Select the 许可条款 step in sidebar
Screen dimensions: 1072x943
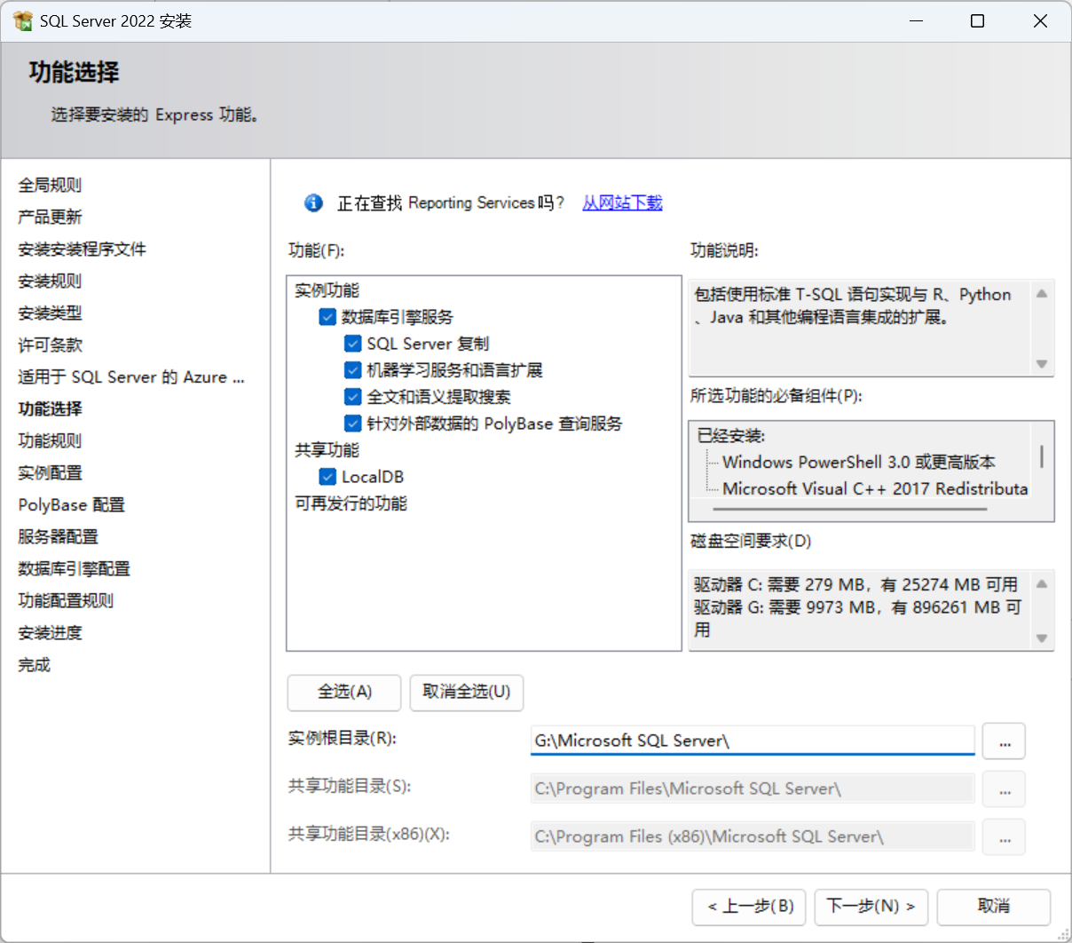pyautogui.click(x=51, y=345)
